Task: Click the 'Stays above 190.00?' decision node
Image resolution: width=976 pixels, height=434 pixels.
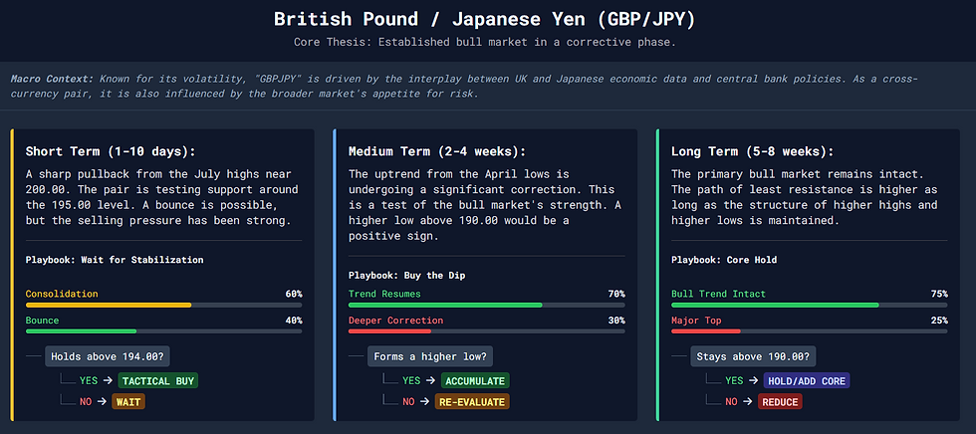Action: coord(753,356)
